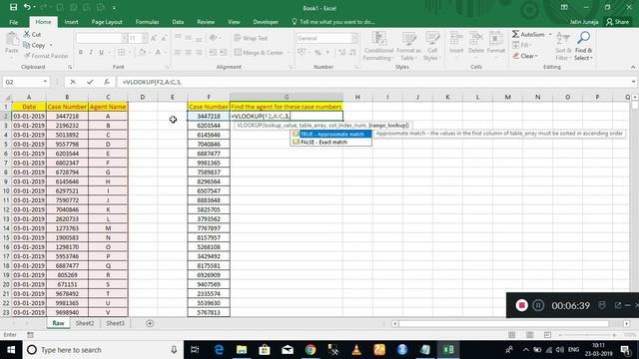The image size is (639, 359).
Task: Click the Format Painter brush
Action: pos(27,56)
